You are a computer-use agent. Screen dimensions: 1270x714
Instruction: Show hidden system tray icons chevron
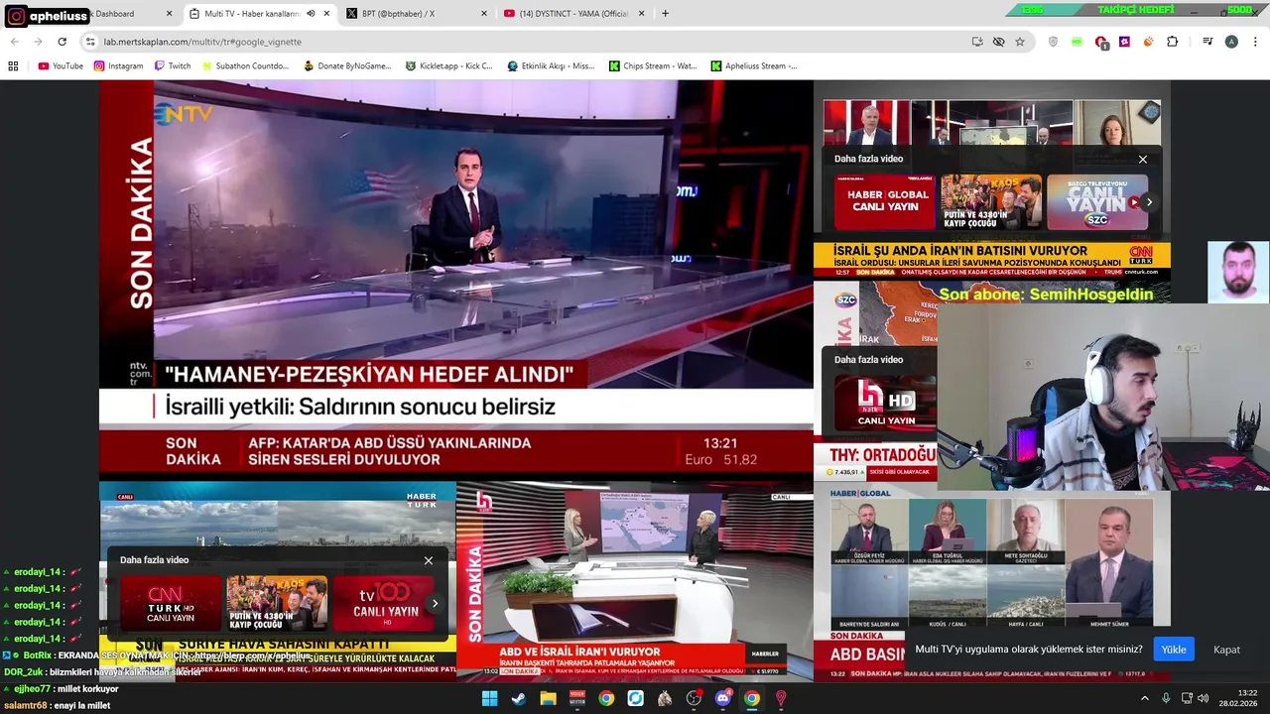click(x=1145, y=698)
